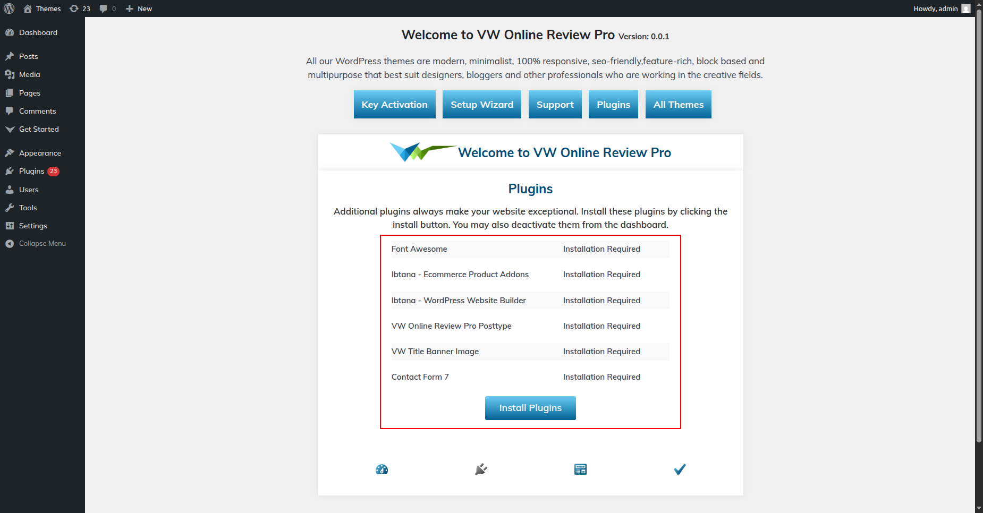This screenshot has height=513, width=983.
Task: Click the plug wizard step icon
Action: coord(481,469)
